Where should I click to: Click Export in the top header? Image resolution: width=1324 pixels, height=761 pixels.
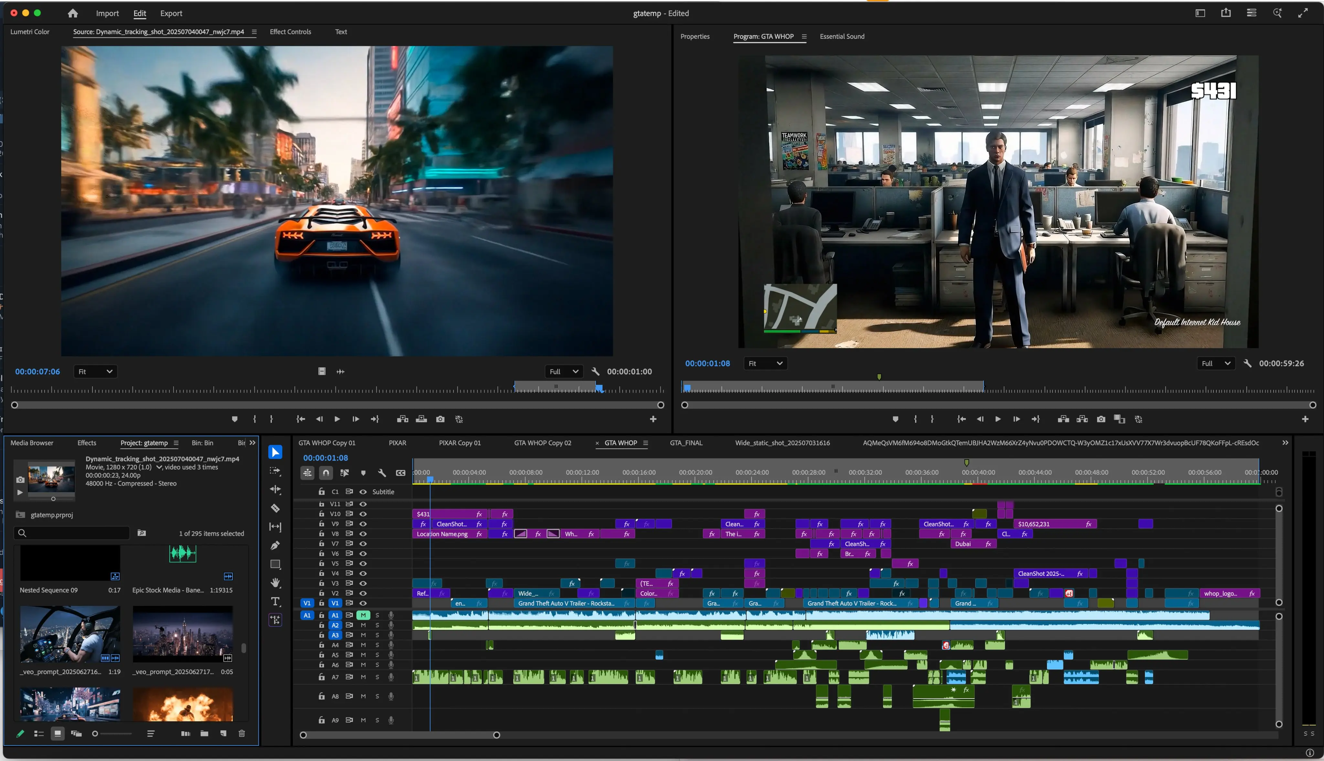click(x=171, y=14)
